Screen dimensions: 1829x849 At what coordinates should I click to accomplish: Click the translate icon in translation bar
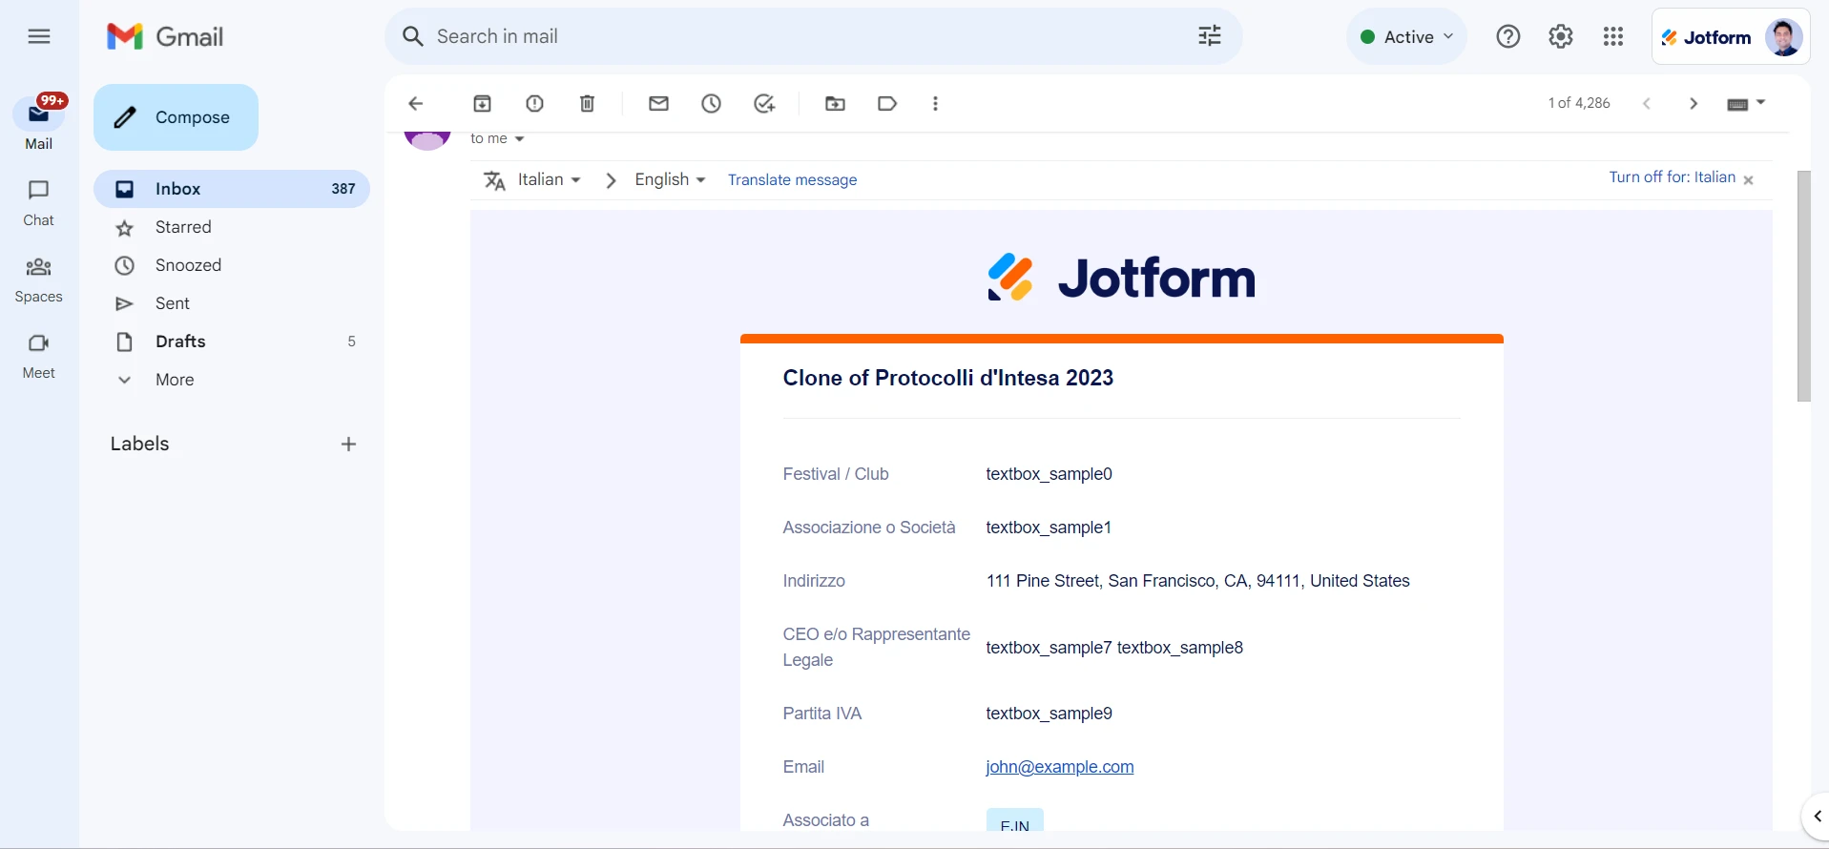[494, 180]
